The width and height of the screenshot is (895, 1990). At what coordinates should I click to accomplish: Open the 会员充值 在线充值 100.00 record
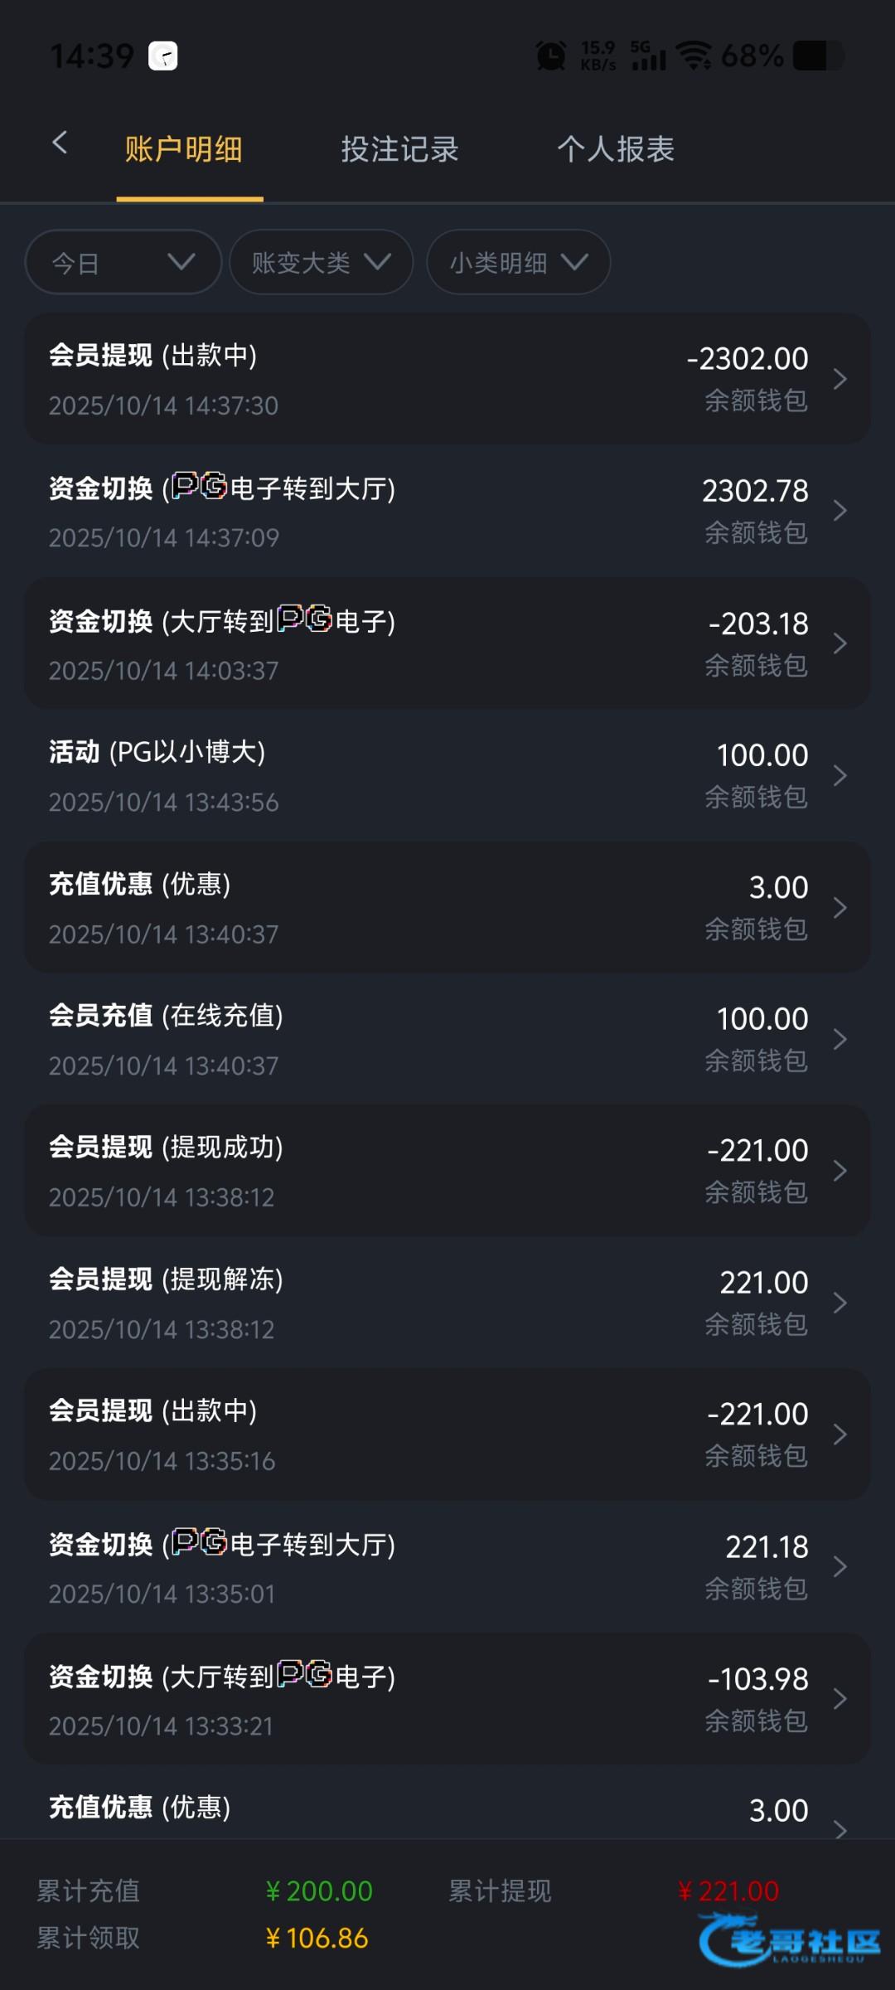tap(447, 1039)
